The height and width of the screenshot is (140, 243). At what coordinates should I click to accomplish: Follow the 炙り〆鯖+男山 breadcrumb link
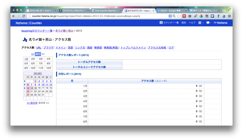64,31
